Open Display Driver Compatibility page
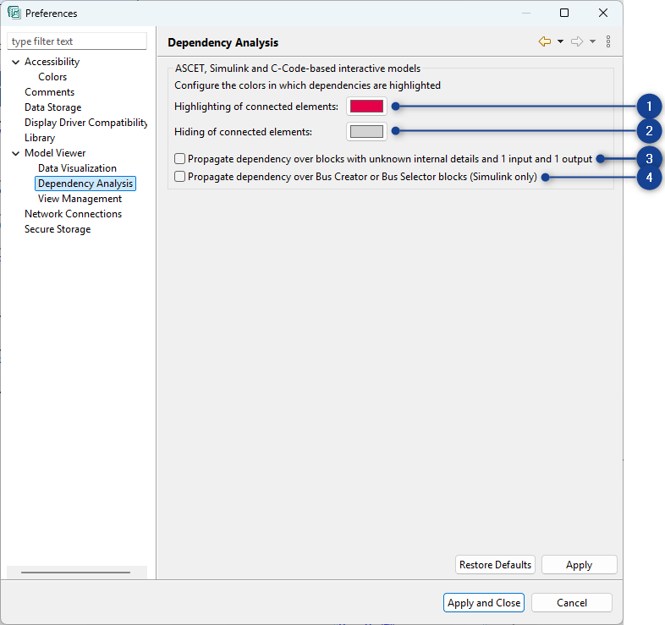This screenshot has height=625, width=665. tap(85, 123)
